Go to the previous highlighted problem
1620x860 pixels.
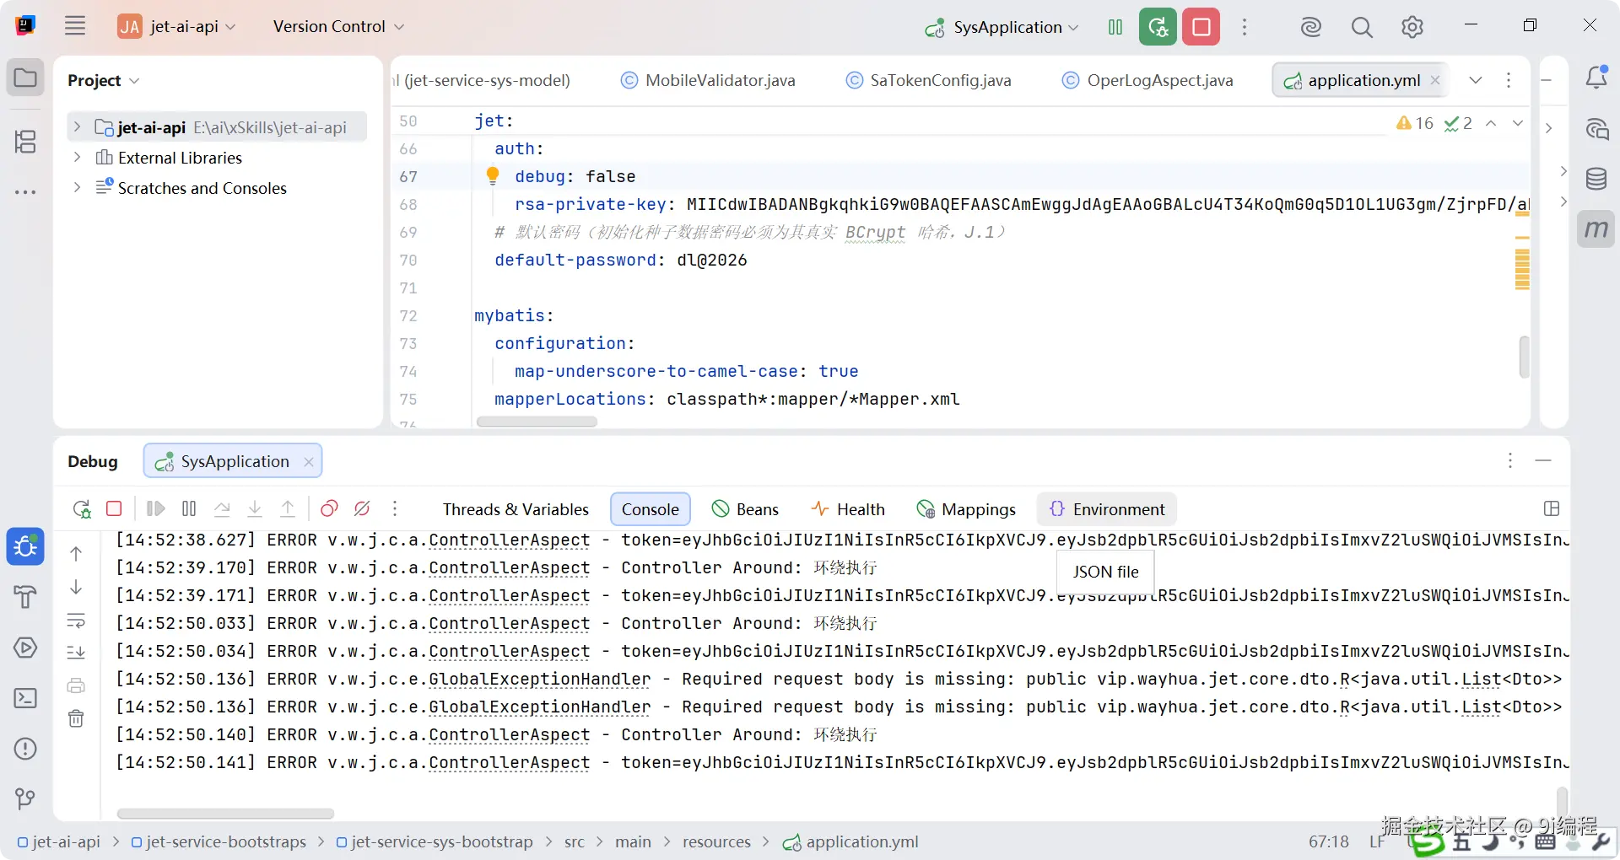(x=1491, y=123)
